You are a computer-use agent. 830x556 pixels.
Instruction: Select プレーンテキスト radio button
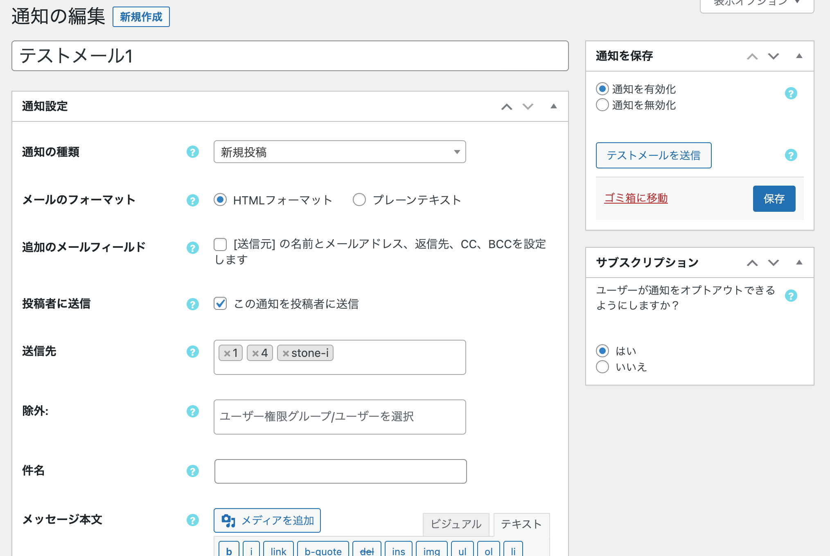pos(359,200)
